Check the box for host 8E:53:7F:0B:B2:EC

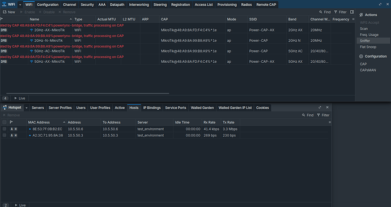click(5, 129)
